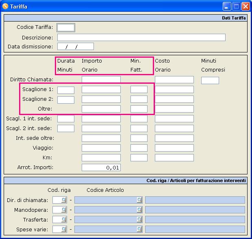
Task: Click Oltre Importo Orario field
Action: click(x=101, y=109)
